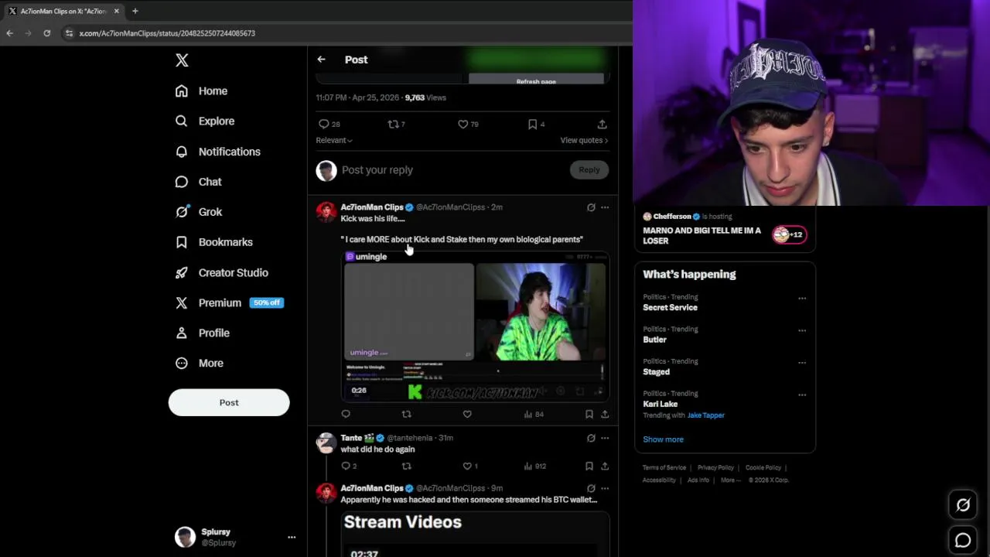View analytics showing 84 views

tap(534, 414)
